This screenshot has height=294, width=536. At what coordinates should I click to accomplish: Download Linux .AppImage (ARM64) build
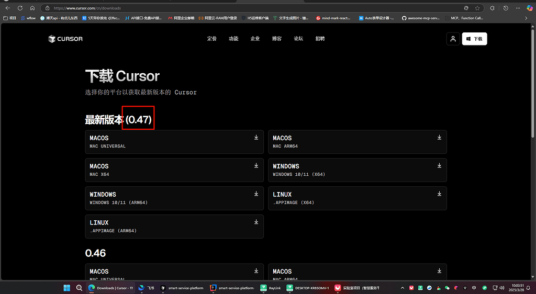point(174,227)
